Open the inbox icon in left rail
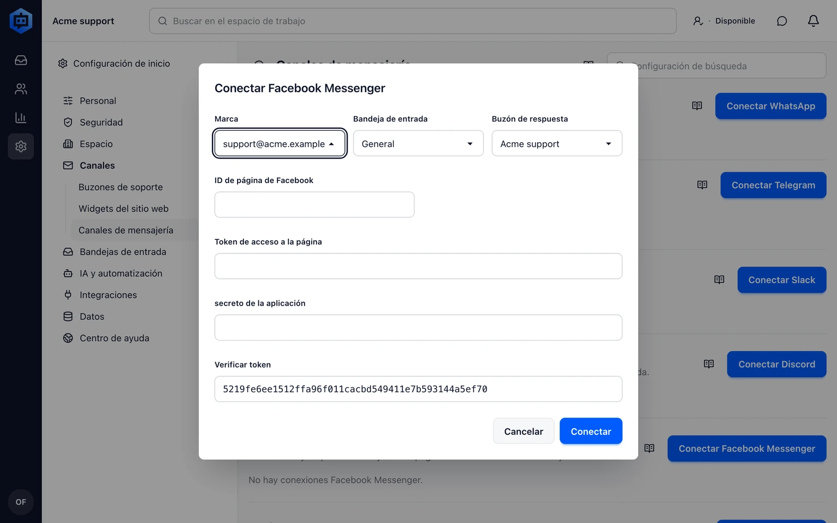Viewport: 837px width, 523px height. point(21,60)
